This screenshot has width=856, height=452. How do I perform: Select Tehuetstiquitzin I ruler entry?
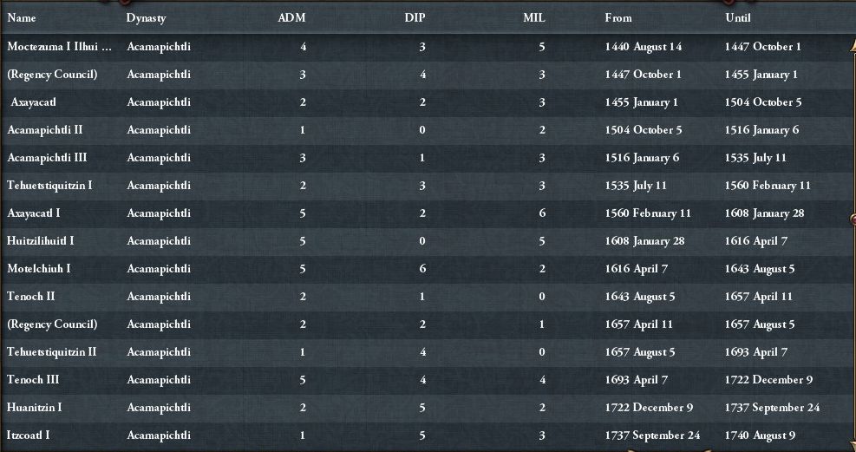pos(49,186)
